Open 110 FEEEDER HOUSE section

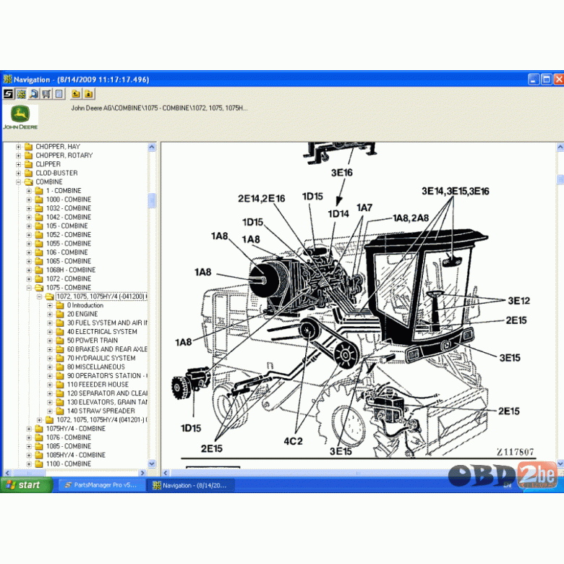click(98, 385)
